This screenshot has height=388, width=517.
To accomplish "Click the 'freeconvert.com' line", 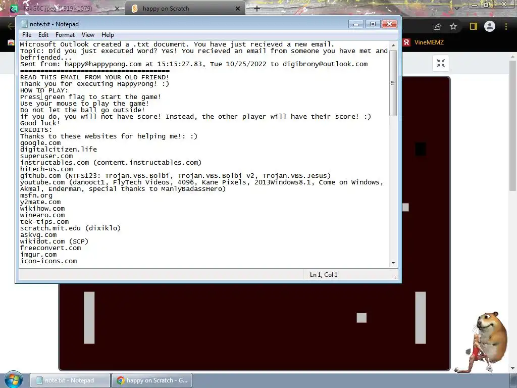I will 50,248.
